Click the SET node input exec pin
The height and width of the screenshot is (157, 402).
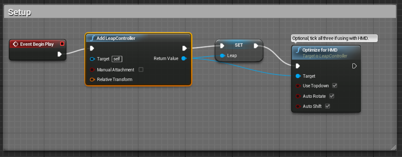click(222, 46)
